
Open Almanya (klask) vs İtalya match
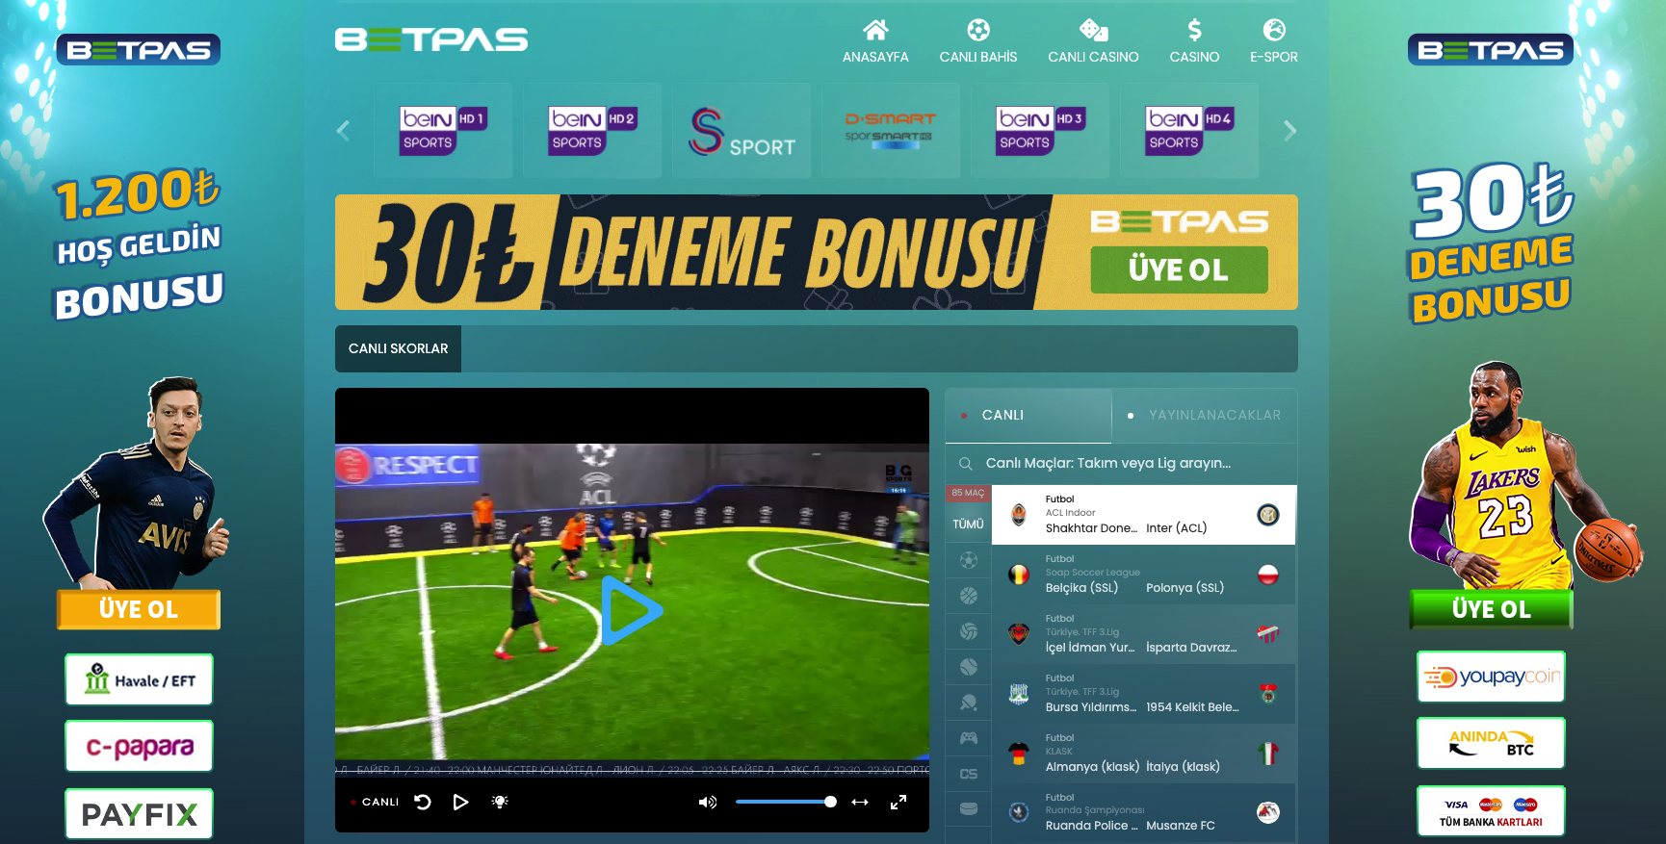click(1144, 754)
